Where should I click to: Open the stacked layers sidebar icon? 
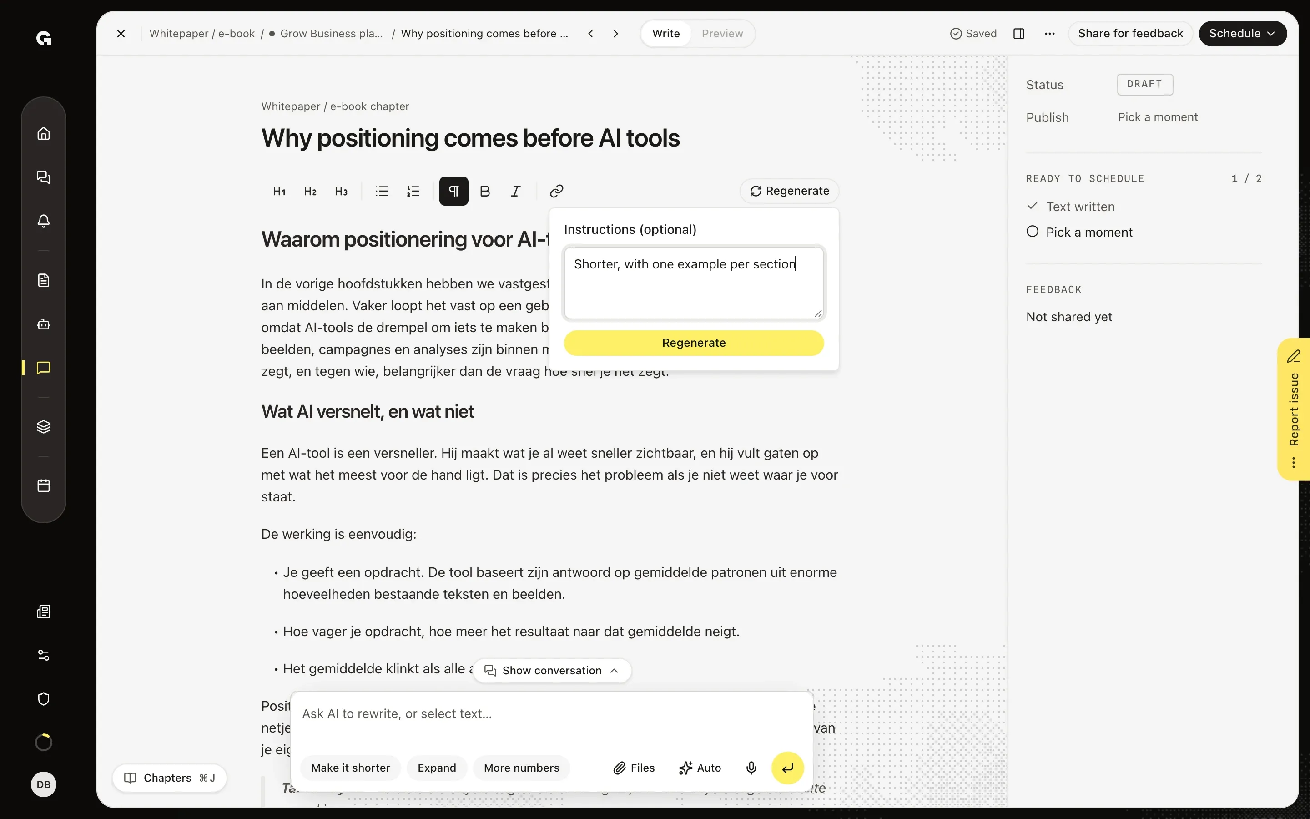(43, 427)
